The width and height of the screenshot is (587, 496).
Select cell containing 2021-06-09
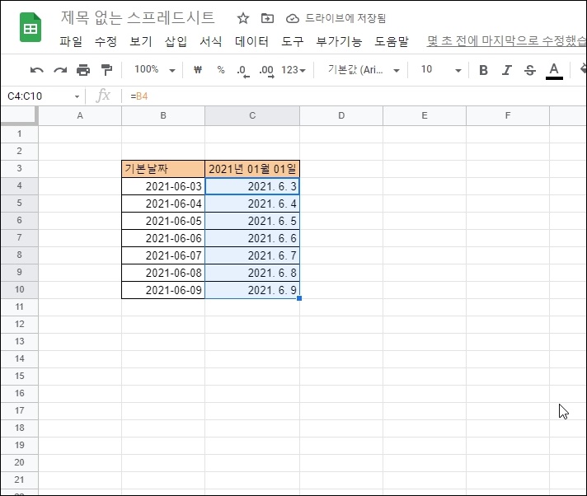pos(163,289)
